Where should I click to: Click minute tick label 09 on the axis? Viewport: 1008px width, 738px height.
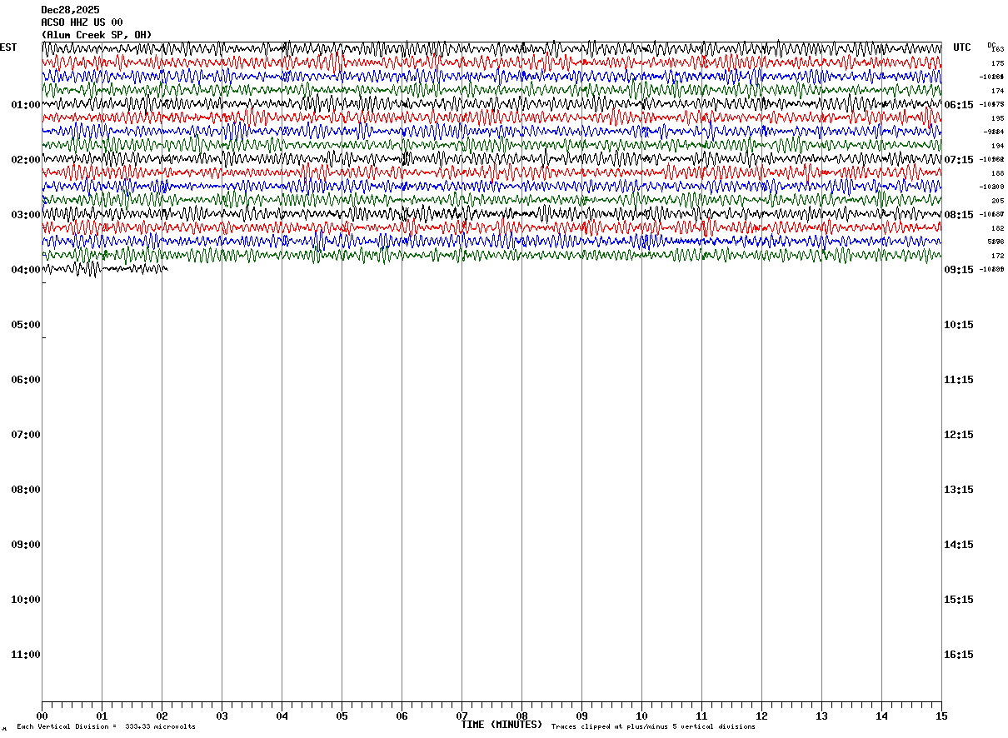coord(581,716)
